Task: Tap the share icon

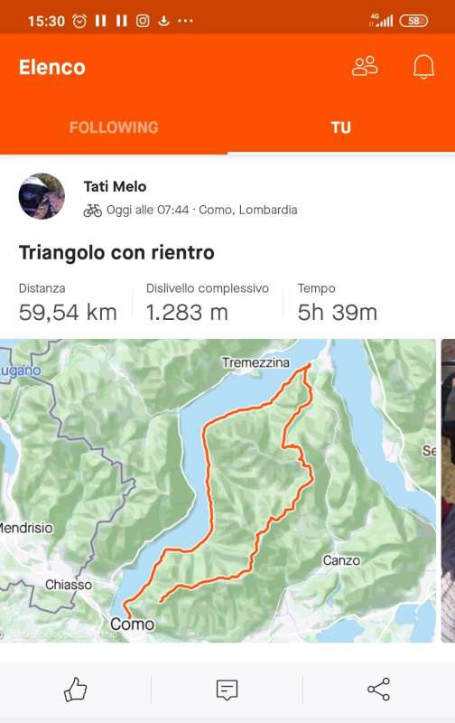Action: click(378, 690)
